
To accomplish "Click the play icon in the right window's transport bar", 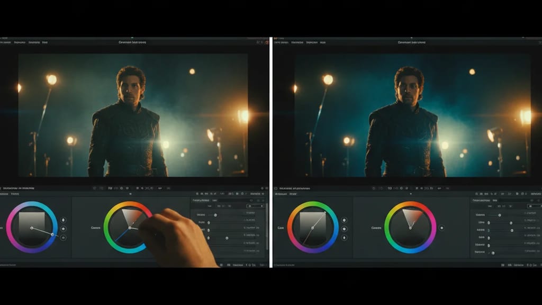I will (x=417, y=189).
